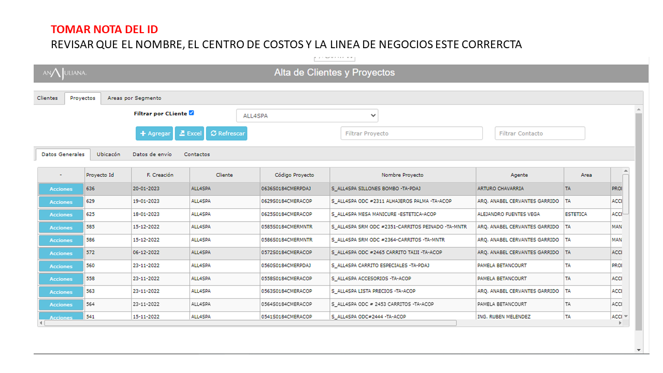Image resolution: width=663 pixels, height=373 pixels.
Task: Sort by the Proyecto Id column header
Action: (108, 175)
